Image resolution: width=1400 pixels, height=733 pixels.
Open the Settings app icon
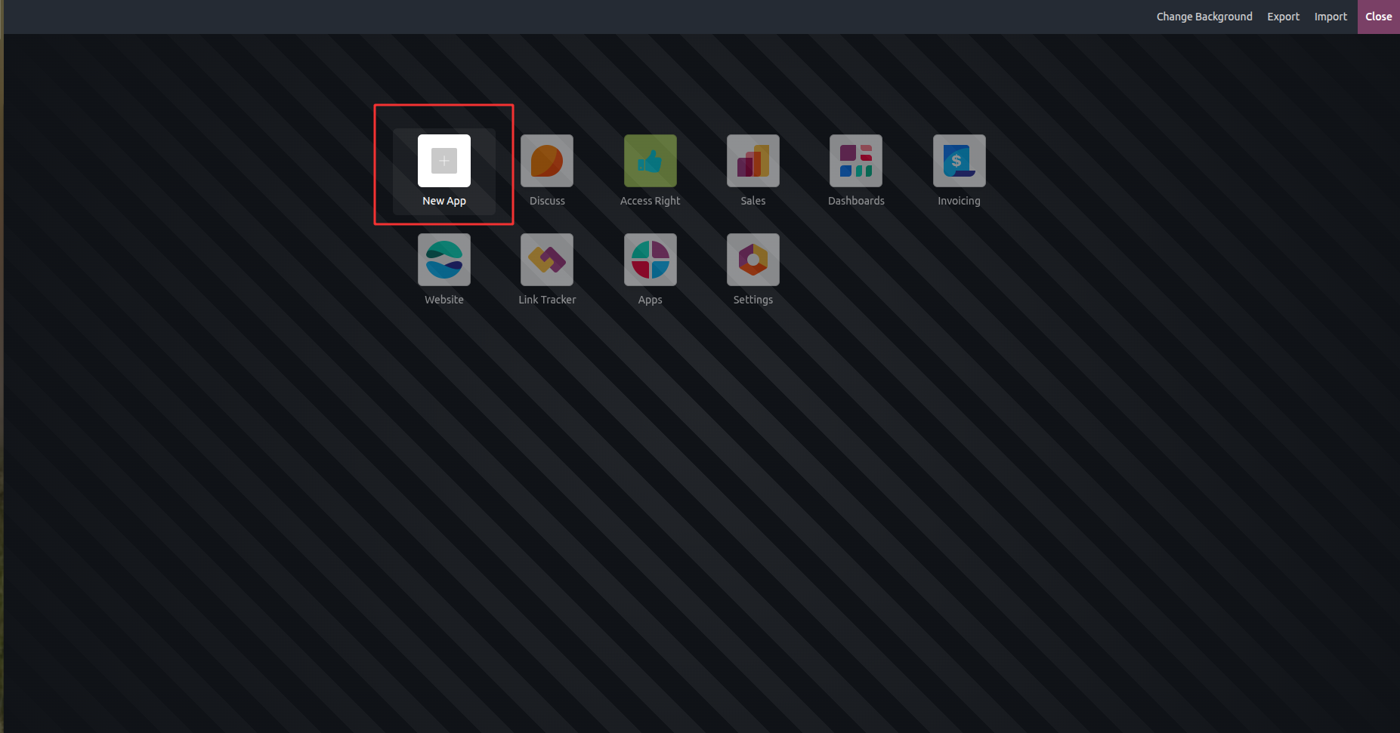tap(753, 260)
